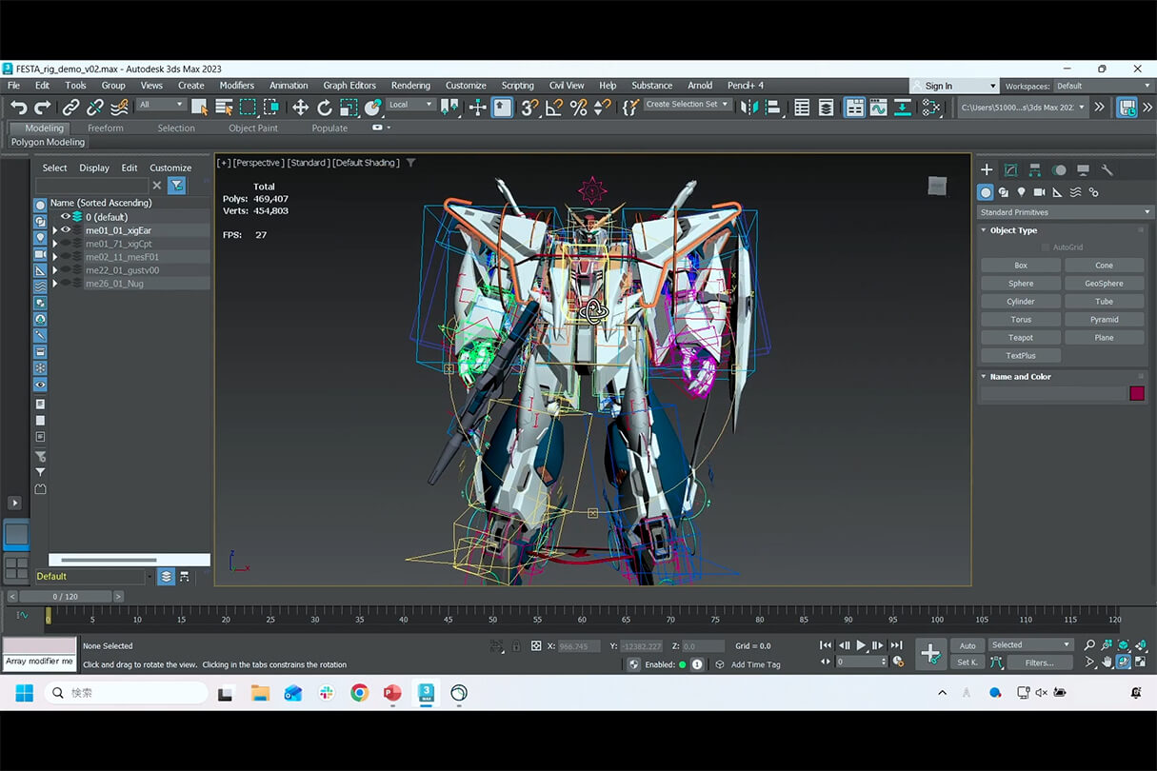Expand the me01_01_xigEar tree row

[x=54, y=230]
